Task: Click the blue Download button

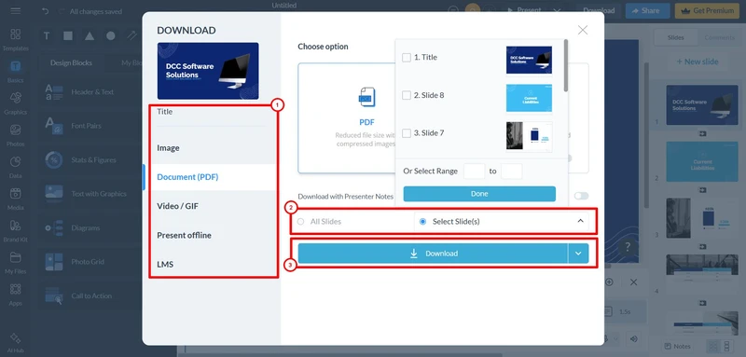Action: tap(433, 254)
